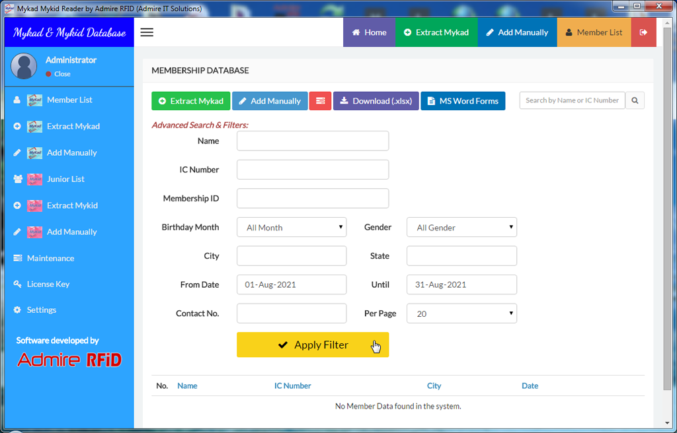The height and width of the screenshot is (433, 677).
Task: Open Junior List from the sidebar
Action: pyautogui.click(x=65, y=179)
